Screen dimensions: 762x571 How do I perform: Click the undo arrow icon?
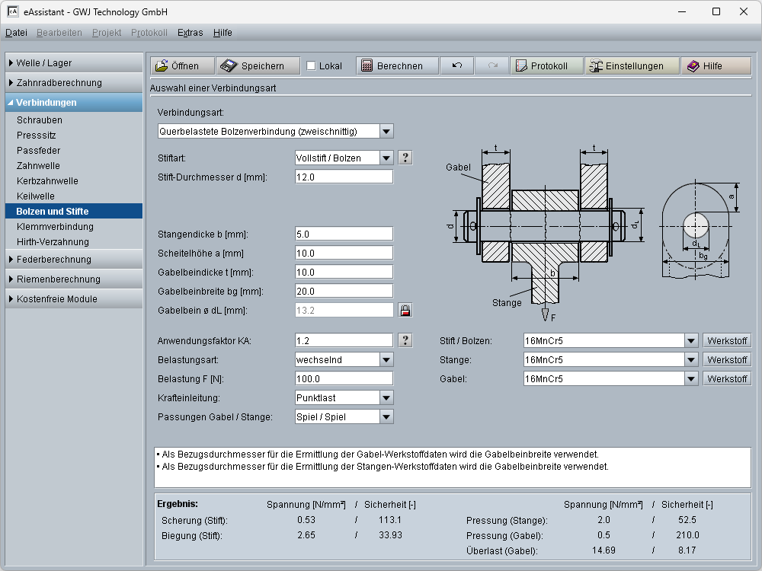pyautogui.click(x=456, y=66)
